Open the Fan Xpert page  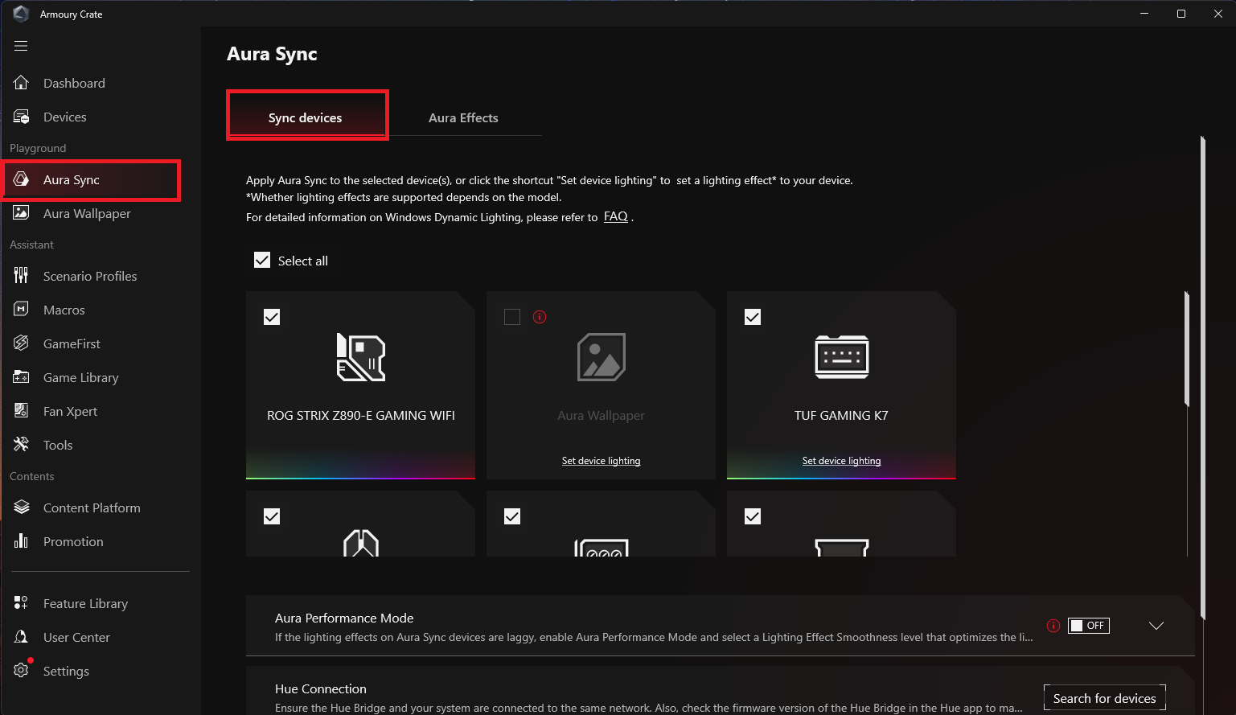(70, 411)
